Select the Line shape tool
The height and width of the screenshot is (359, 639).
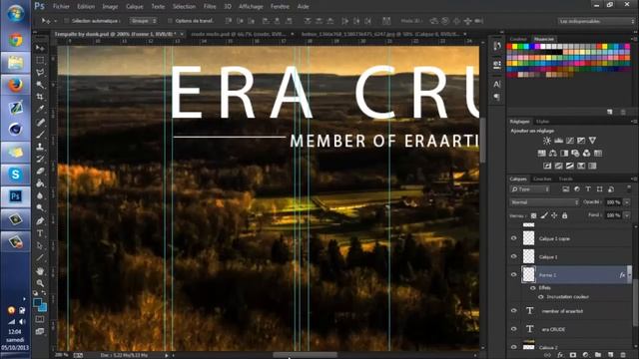tap(40, 257)
